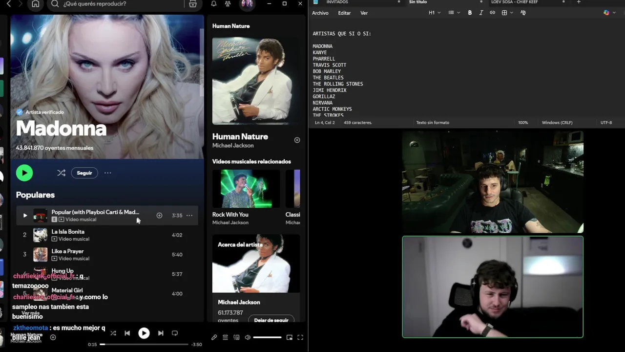Click the play/pause button in player bar
The height and width of the screenshot is (352, 625).
coord(144,333)
